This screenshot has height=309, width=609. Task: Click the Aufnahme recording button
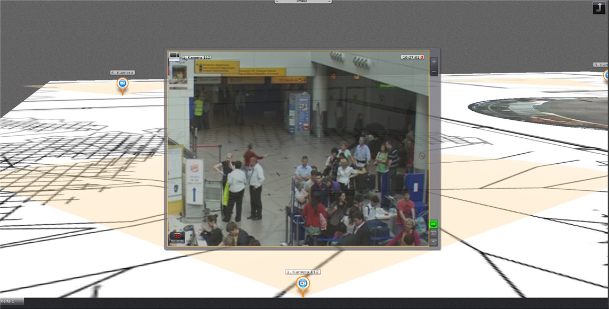tap(178, 237)
